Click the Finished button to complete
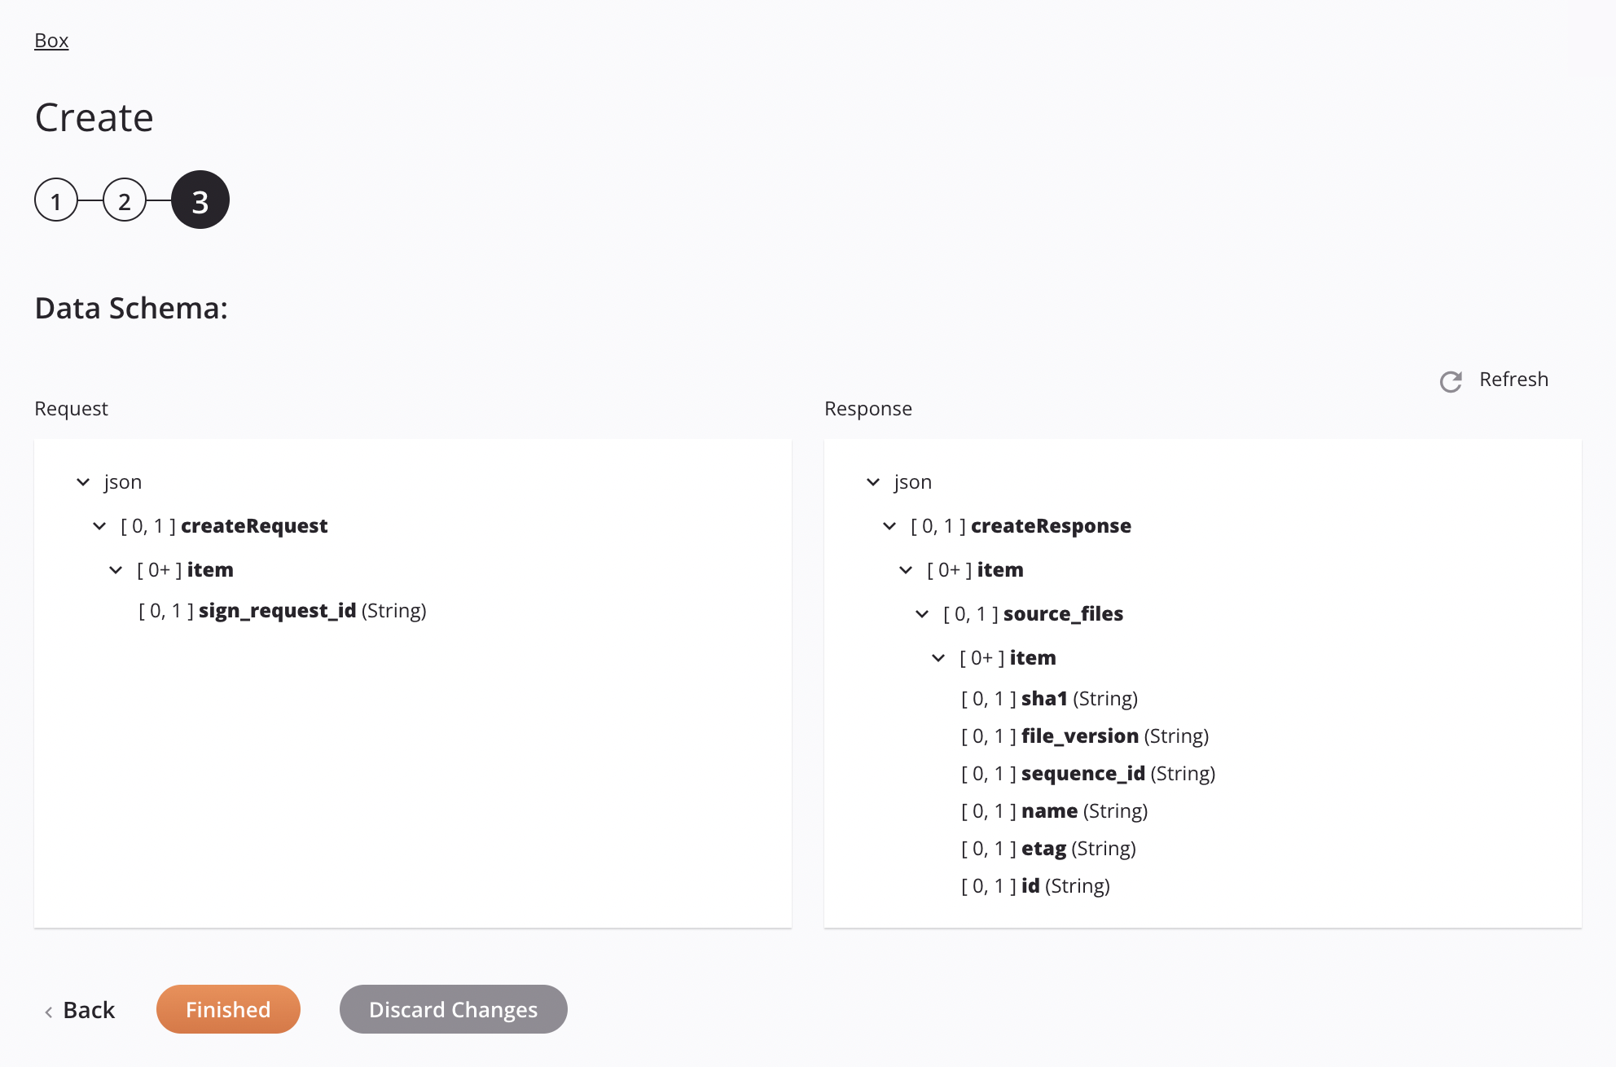 coord(229,1008)
